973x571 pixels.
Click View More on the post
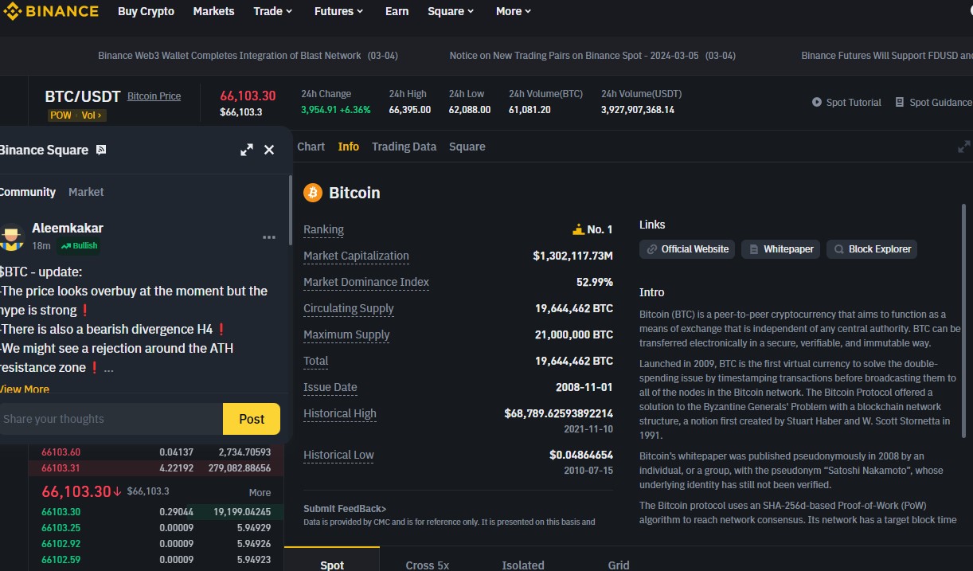(x=25, y=389)
